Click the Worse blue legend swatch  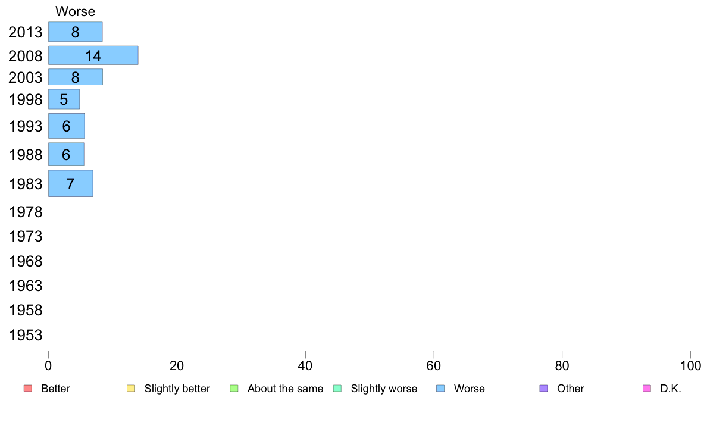(440, 389)
